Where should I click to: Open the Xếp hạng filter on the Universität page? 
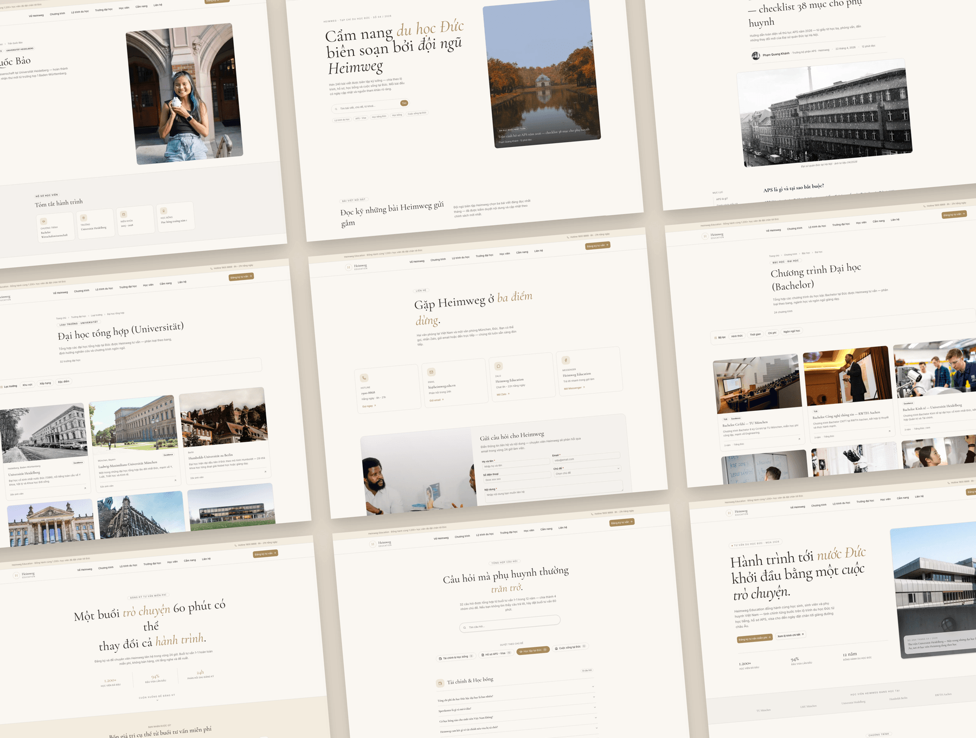(46, 383)
